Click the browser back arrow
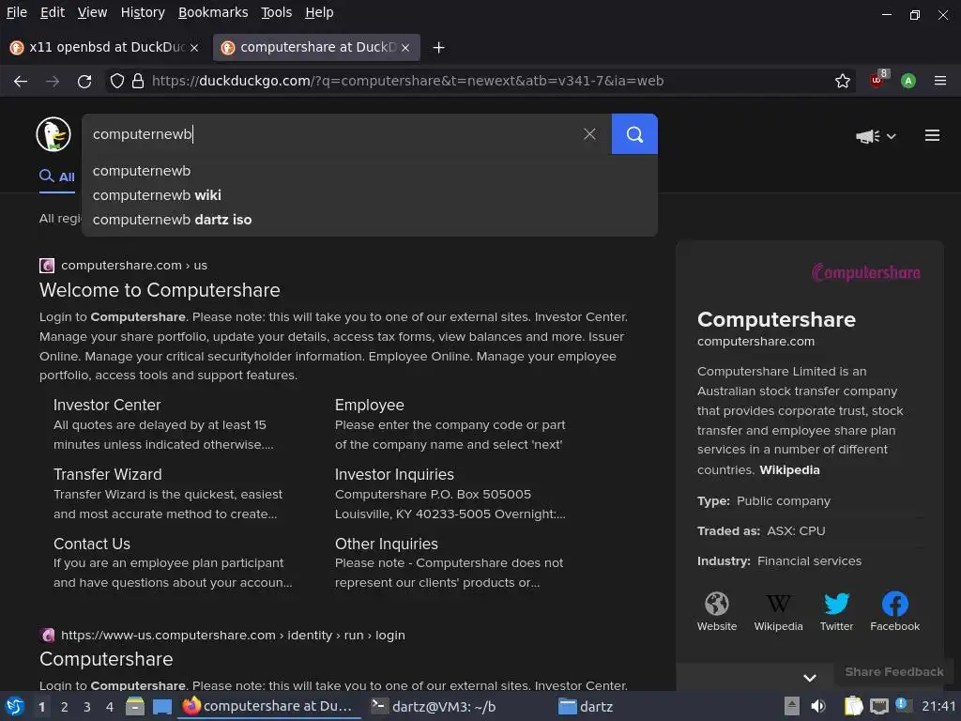961x721 pixels. 21,81
